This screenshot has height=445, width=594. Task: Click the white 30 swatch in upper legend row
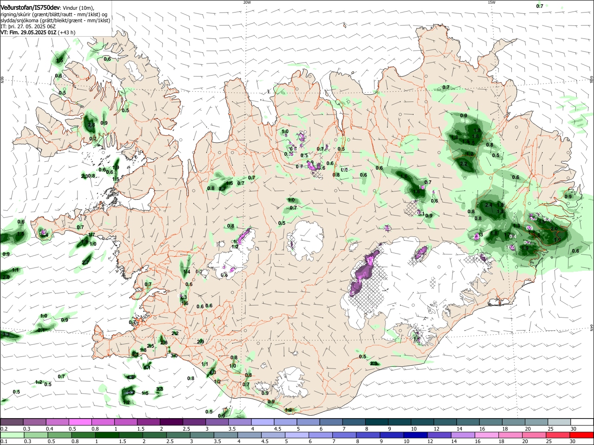[581, 422]
